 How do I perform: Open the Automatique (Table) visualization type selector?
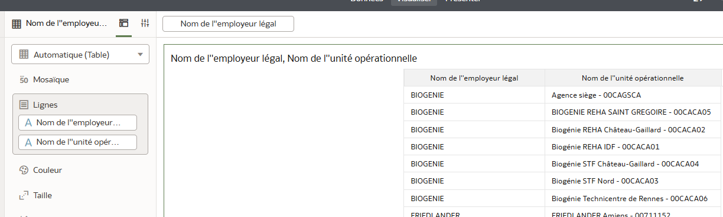click(80, 55)
